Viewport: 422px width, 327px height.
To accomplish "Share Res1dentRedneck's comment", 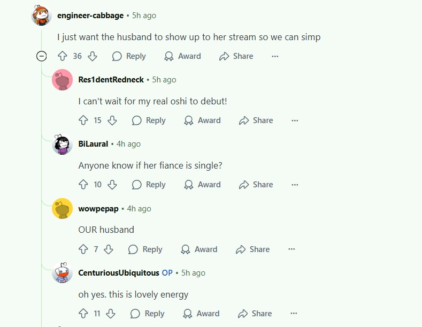I will tap(256, 120).
